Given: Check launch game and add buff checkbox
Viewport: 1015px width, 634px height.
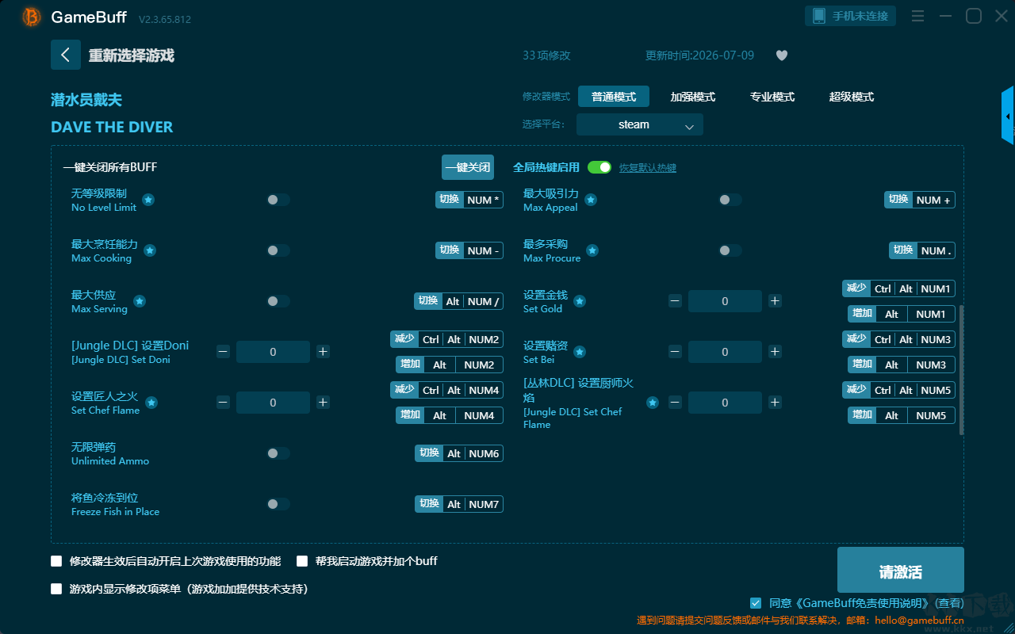Looking at the screenshot, I should tap(302, 561).
